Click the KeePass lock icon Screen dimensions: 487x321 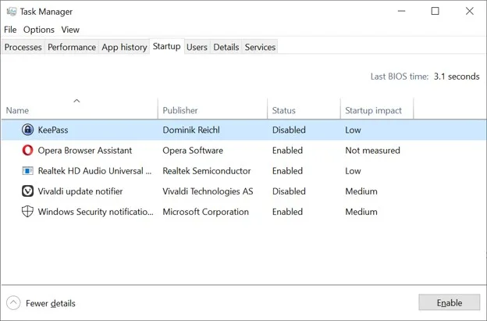point(27,130)
